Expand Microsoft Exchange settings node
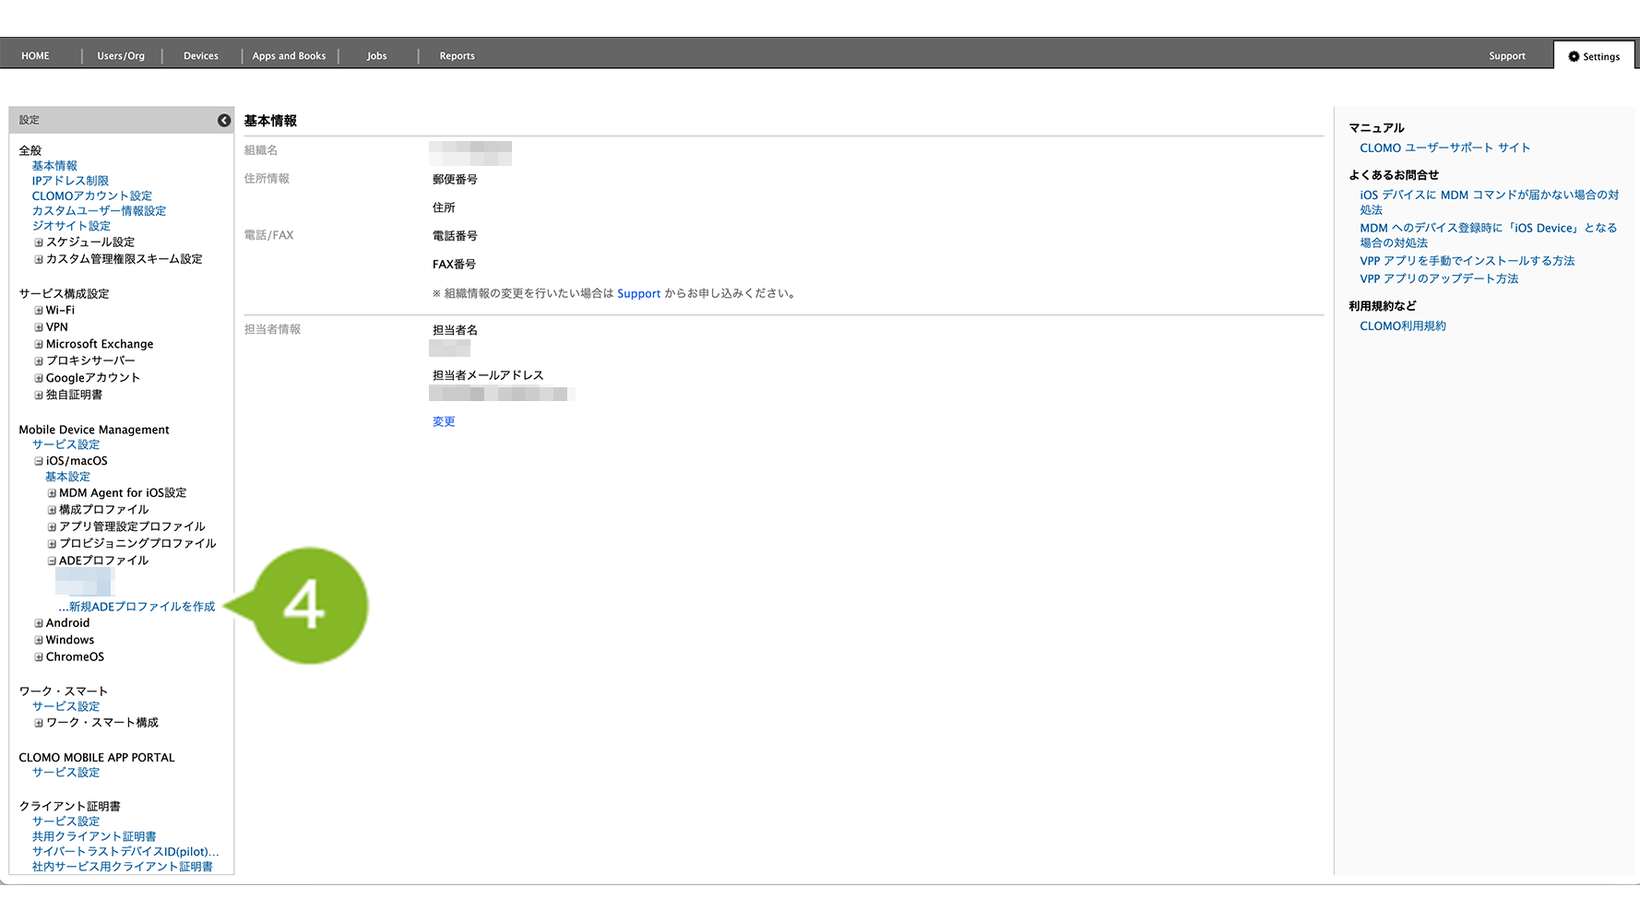1640x922 pixels. (39, 345)
